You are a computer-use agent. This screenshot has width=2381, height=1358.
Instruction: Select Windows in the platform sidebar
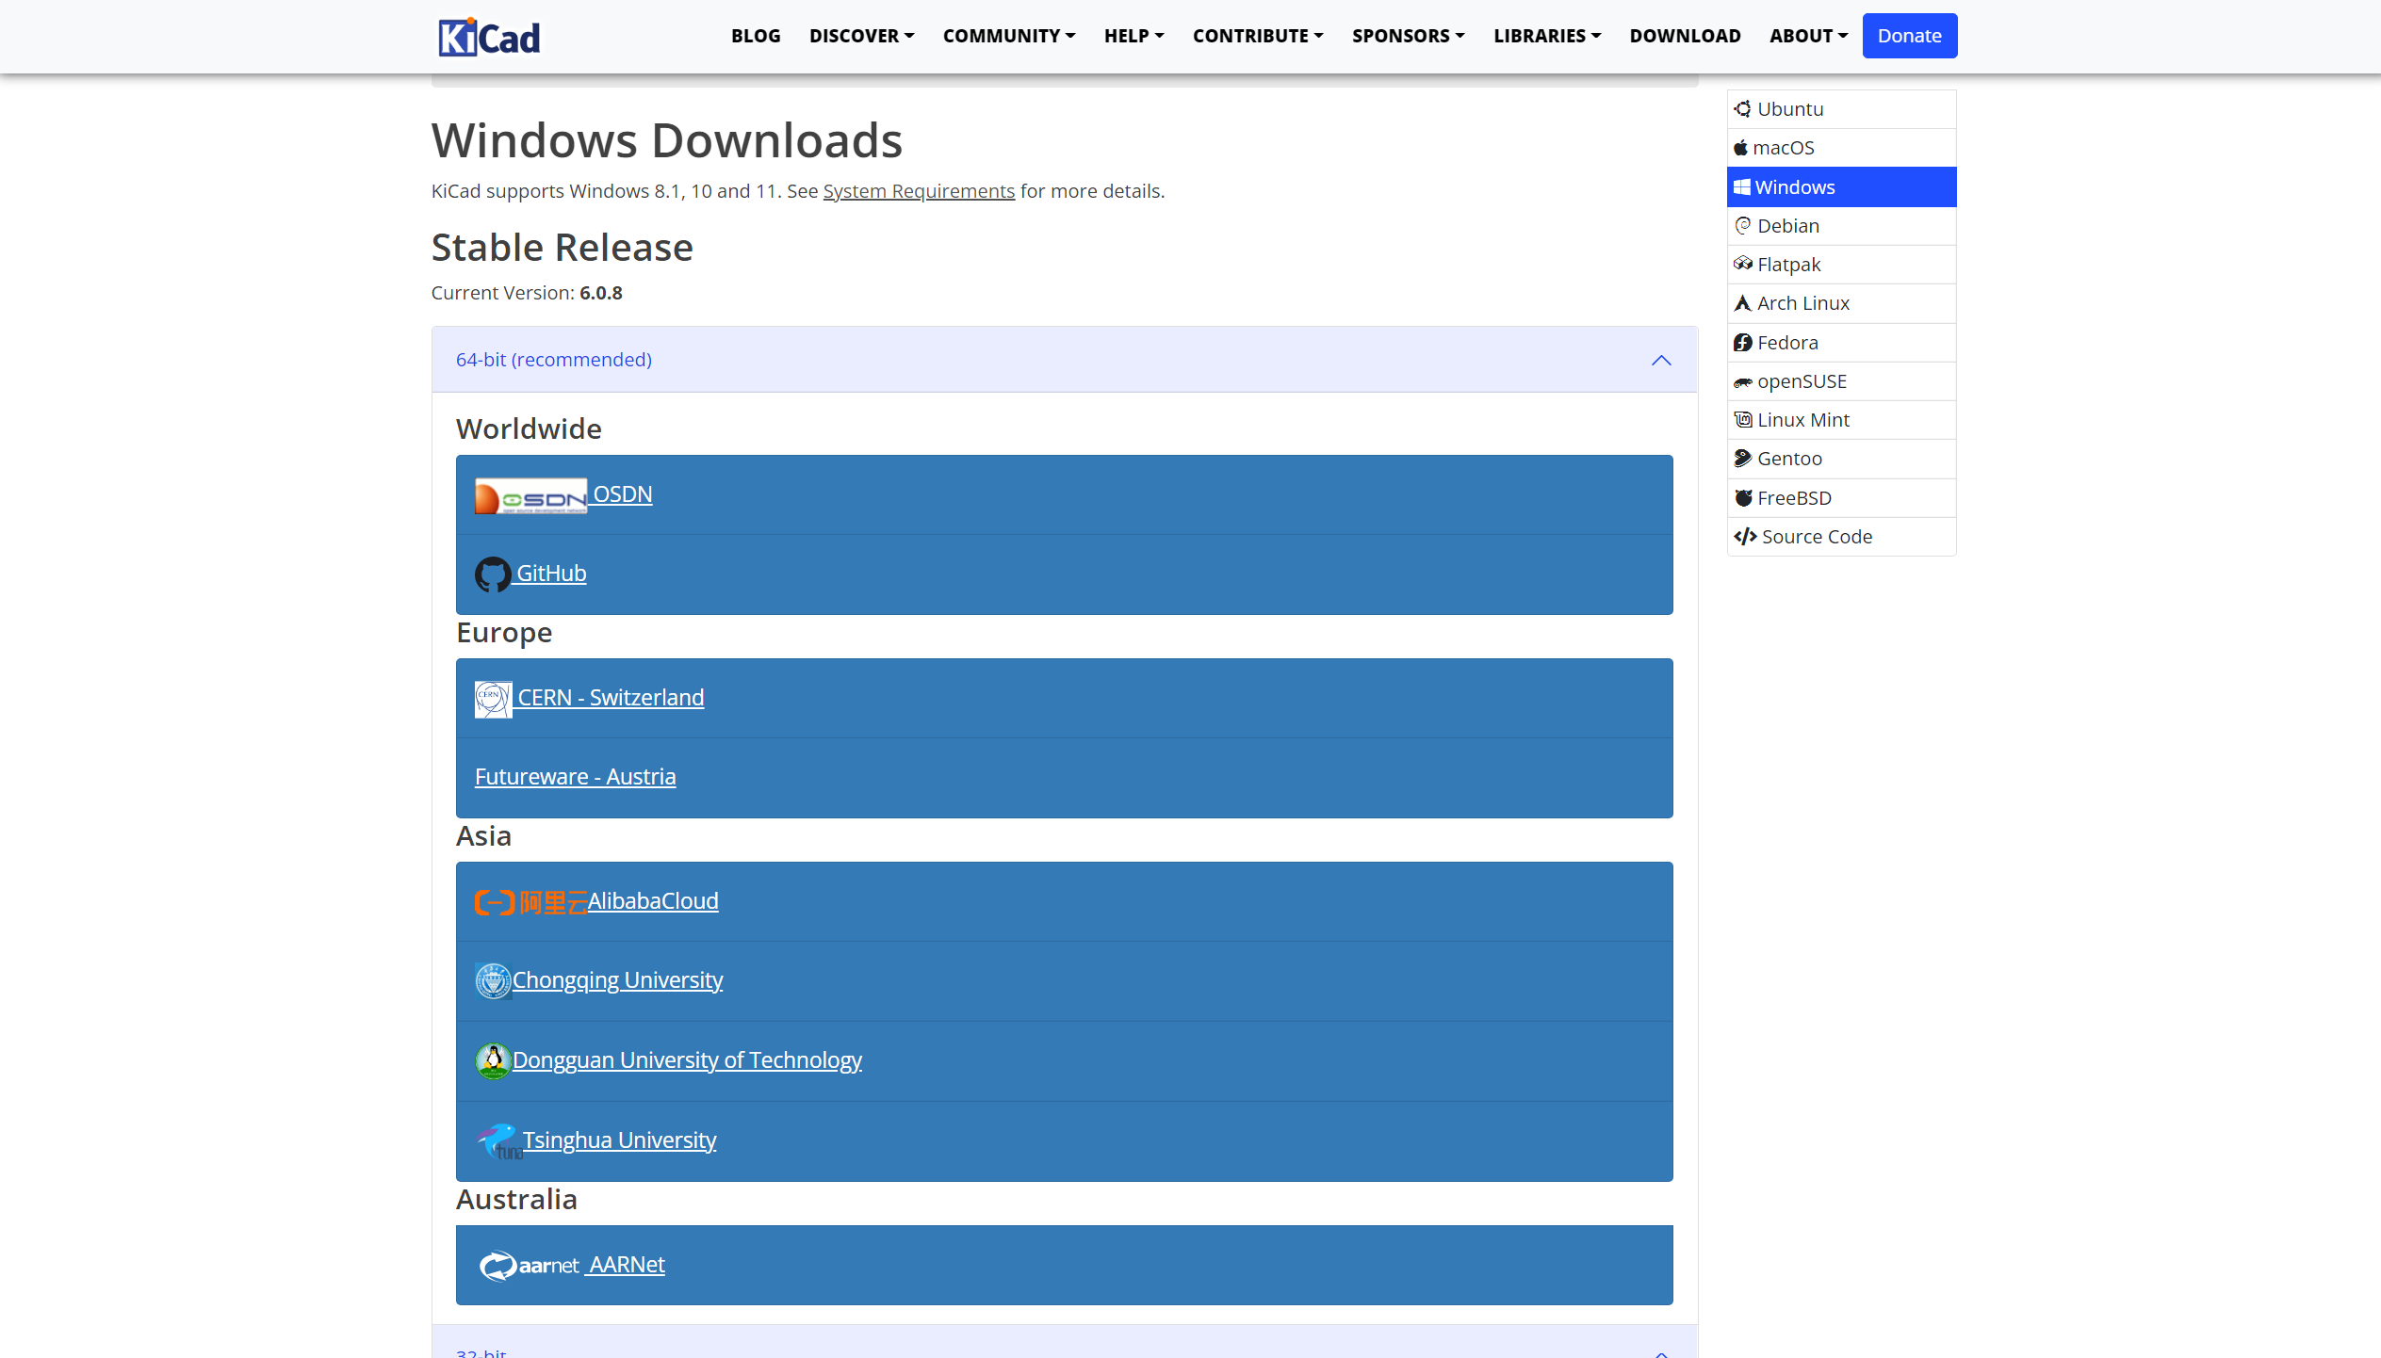point(1841,187)
